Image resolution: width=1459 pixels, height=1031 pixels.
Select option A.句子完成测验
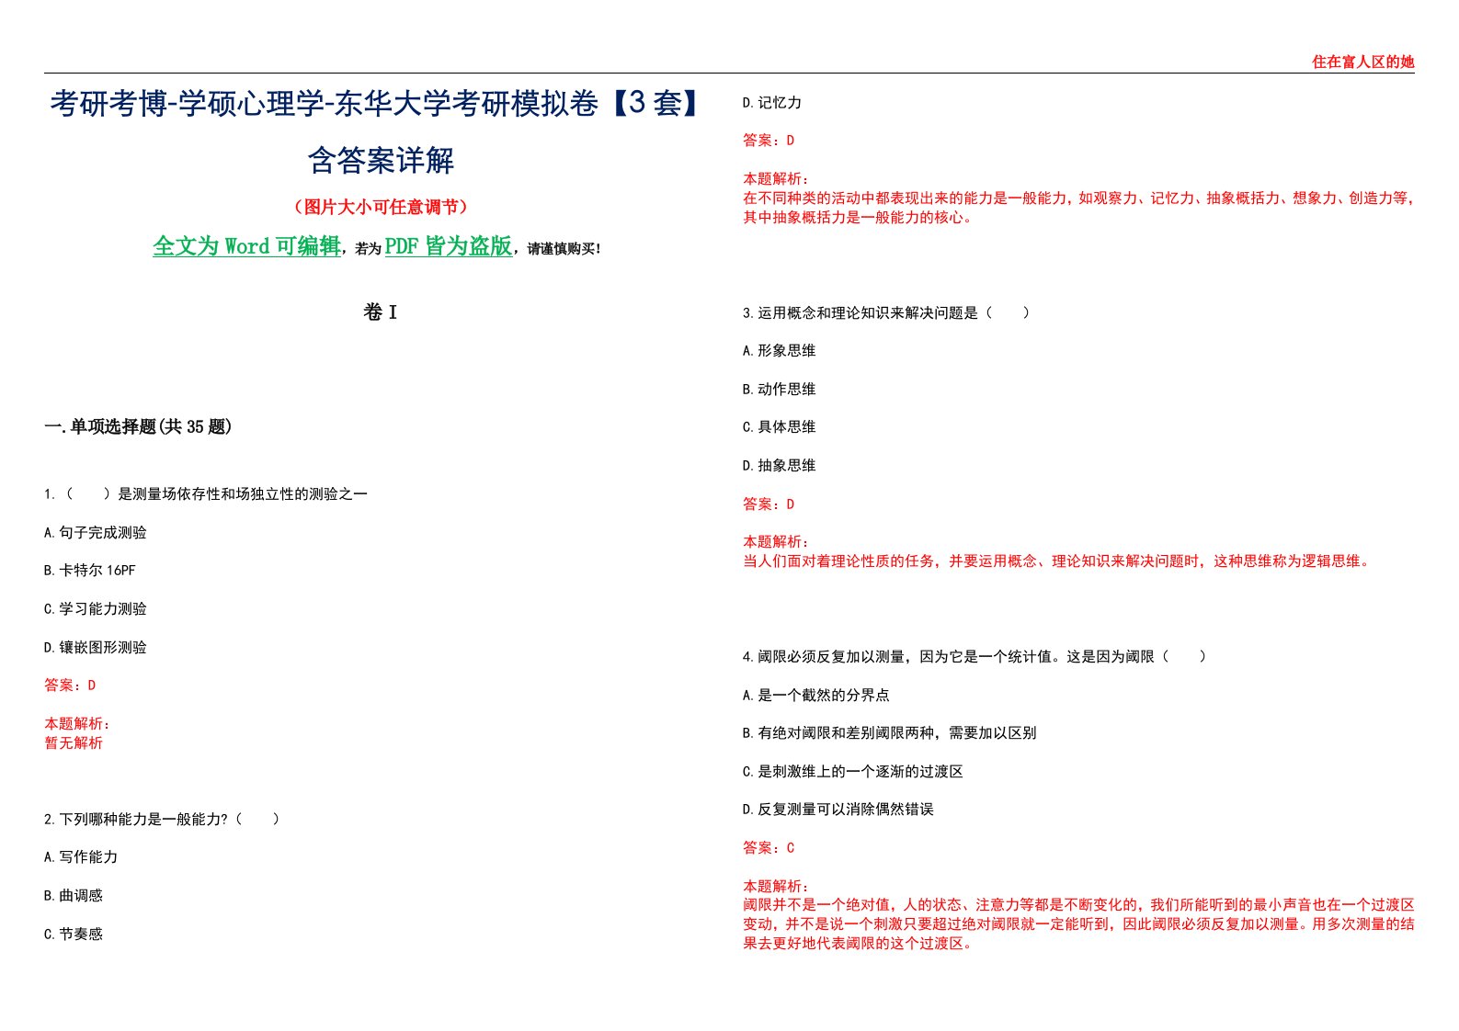tap(96, 533)
